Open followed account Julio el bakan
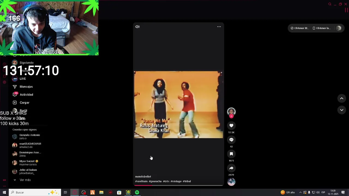This screenshot has width=349, height=196. [x=25, y=171]
